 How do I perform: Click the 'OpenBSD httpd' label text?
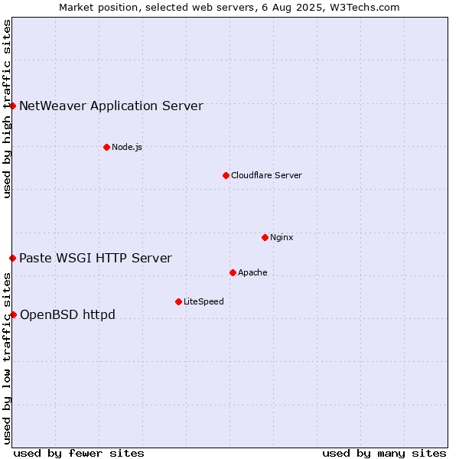67,314
